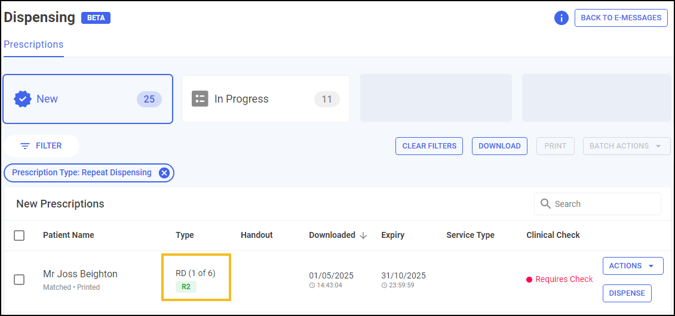
Task: Click the red Requires Check status dot
Action: pyautogui.click(x=529, y=280)
